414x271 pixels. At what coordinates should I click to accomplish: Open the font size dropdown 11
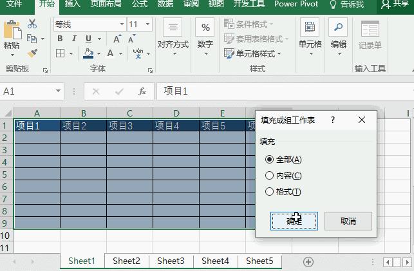(x=147, y=24)
